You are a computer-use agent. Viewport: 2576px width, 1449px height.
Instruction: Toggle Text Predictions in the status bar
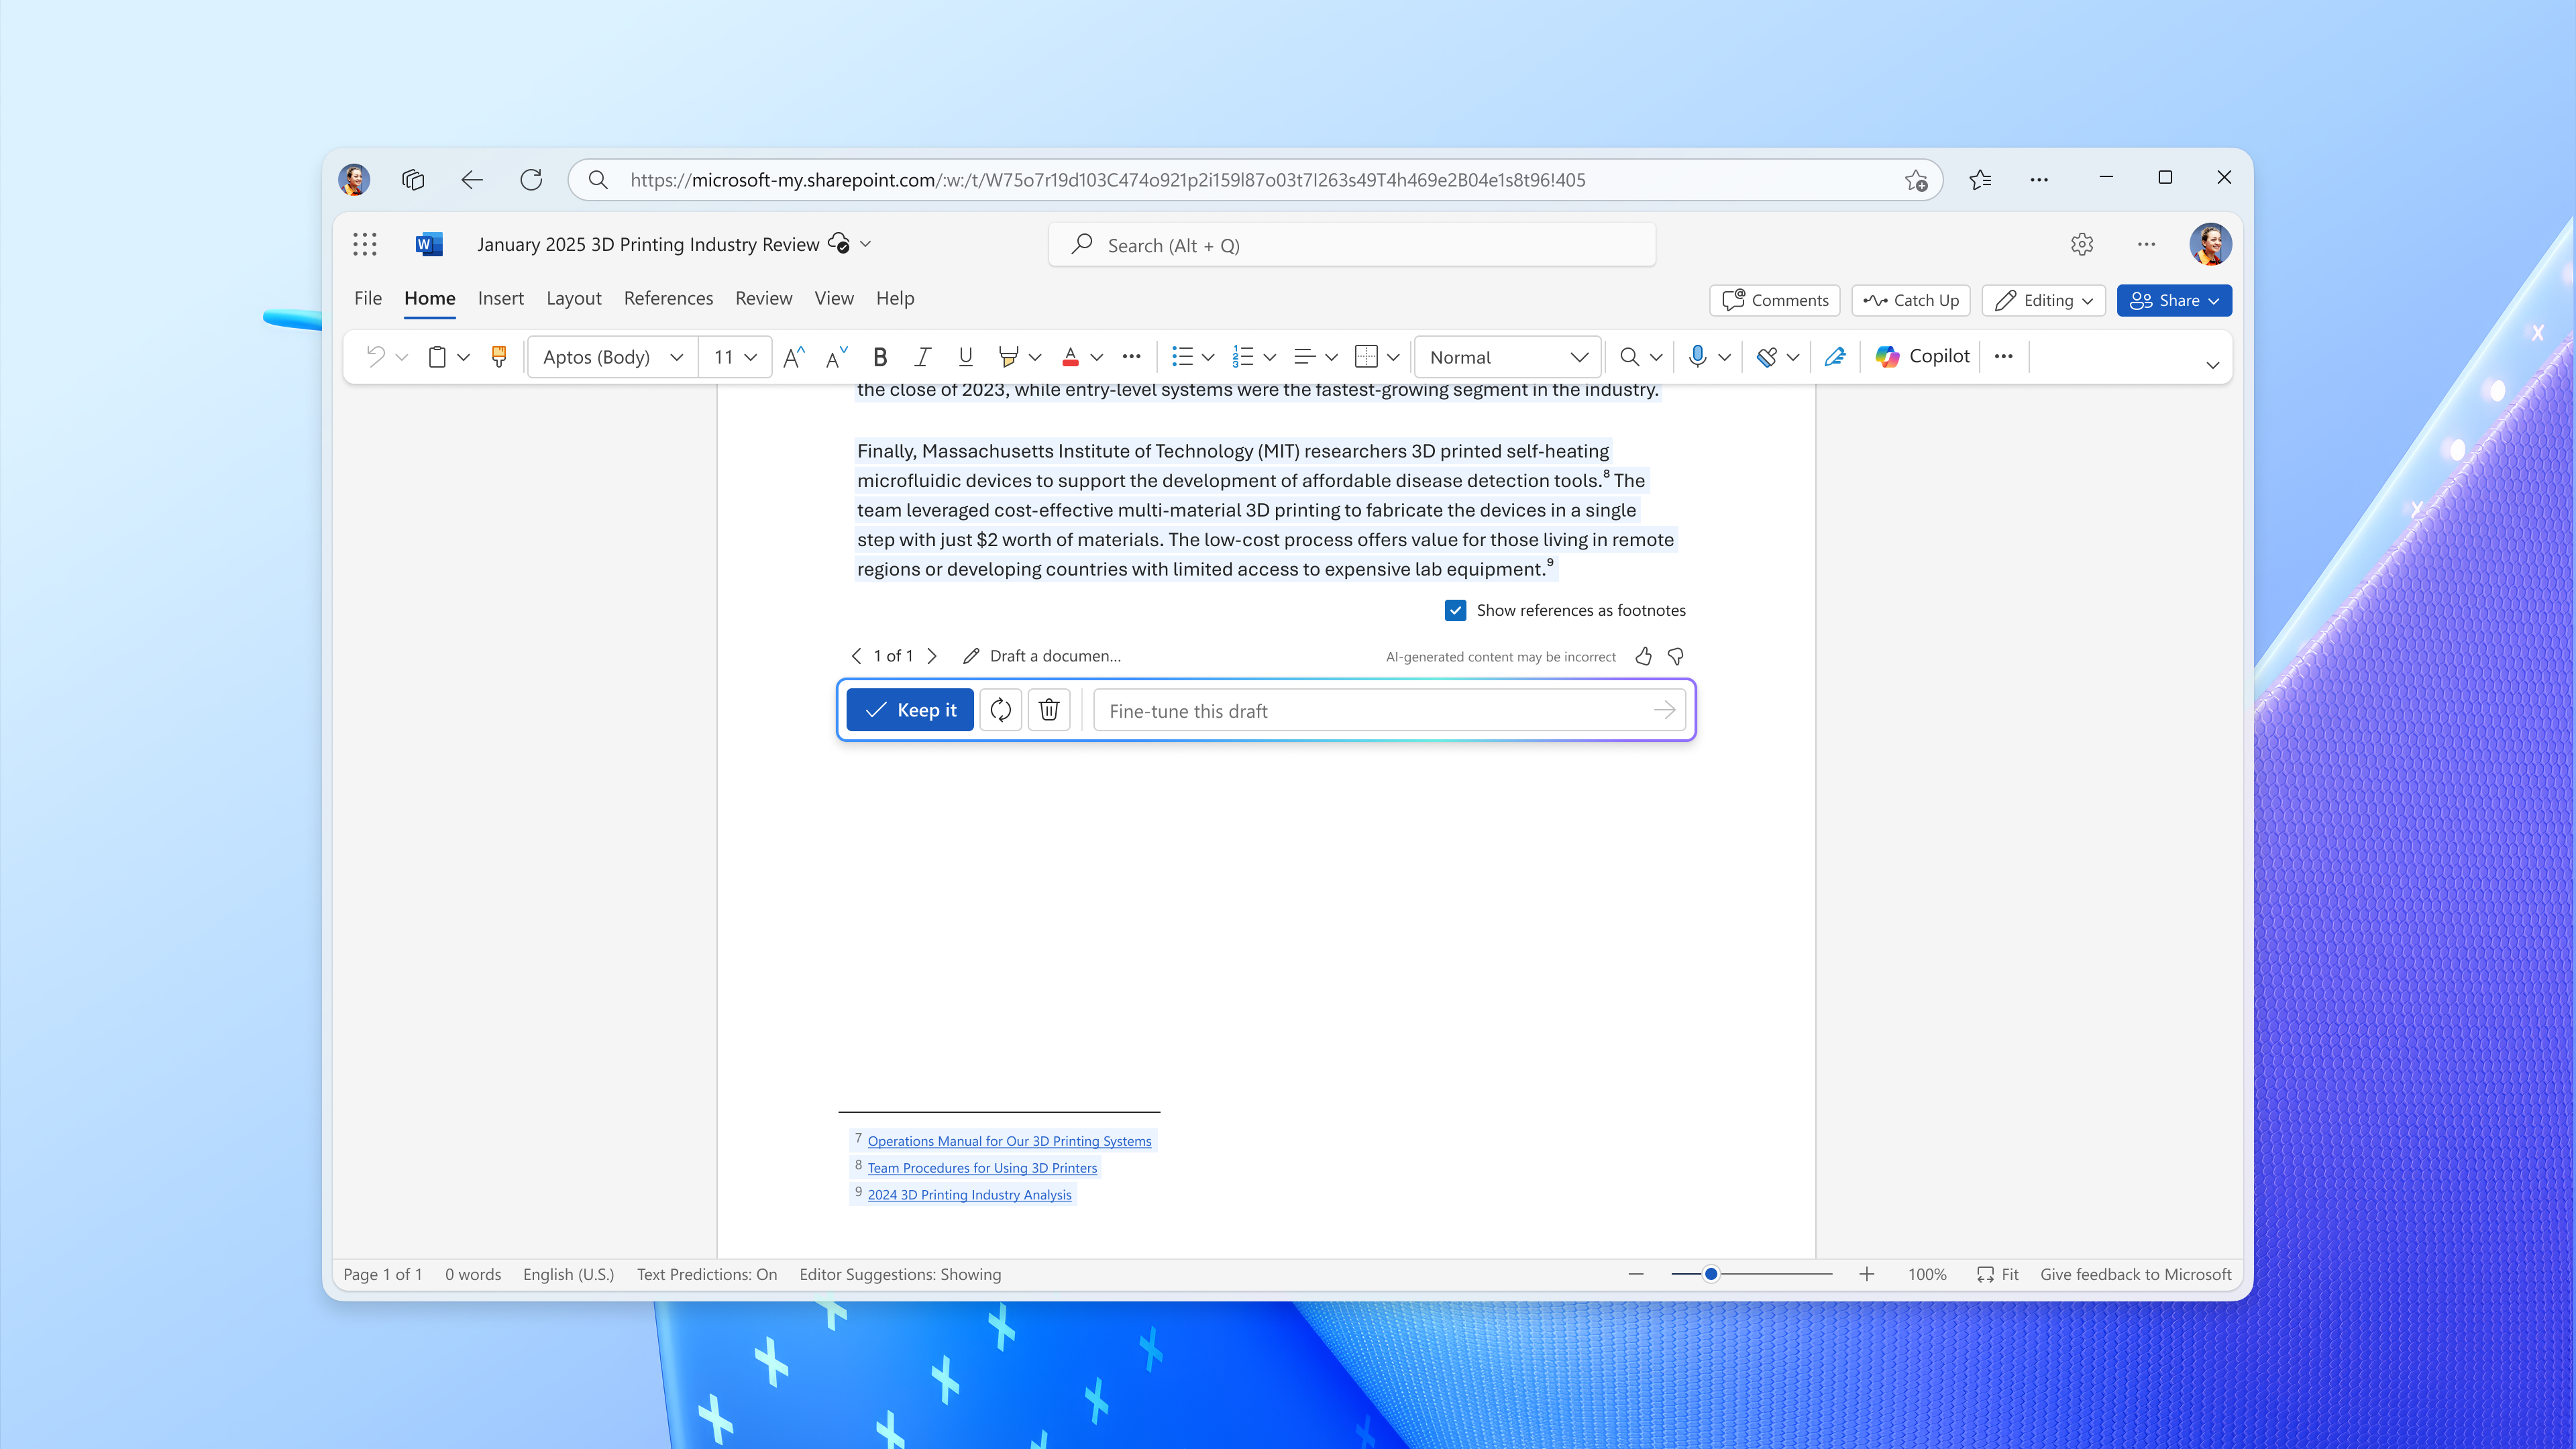tap(707, 1274)
